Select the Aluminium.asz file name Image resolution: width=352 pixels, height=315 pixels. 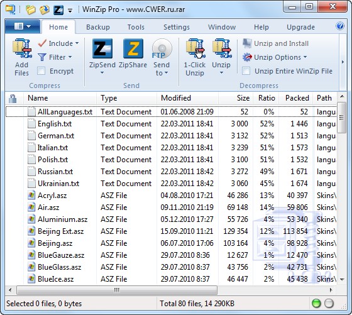(63, 219)
